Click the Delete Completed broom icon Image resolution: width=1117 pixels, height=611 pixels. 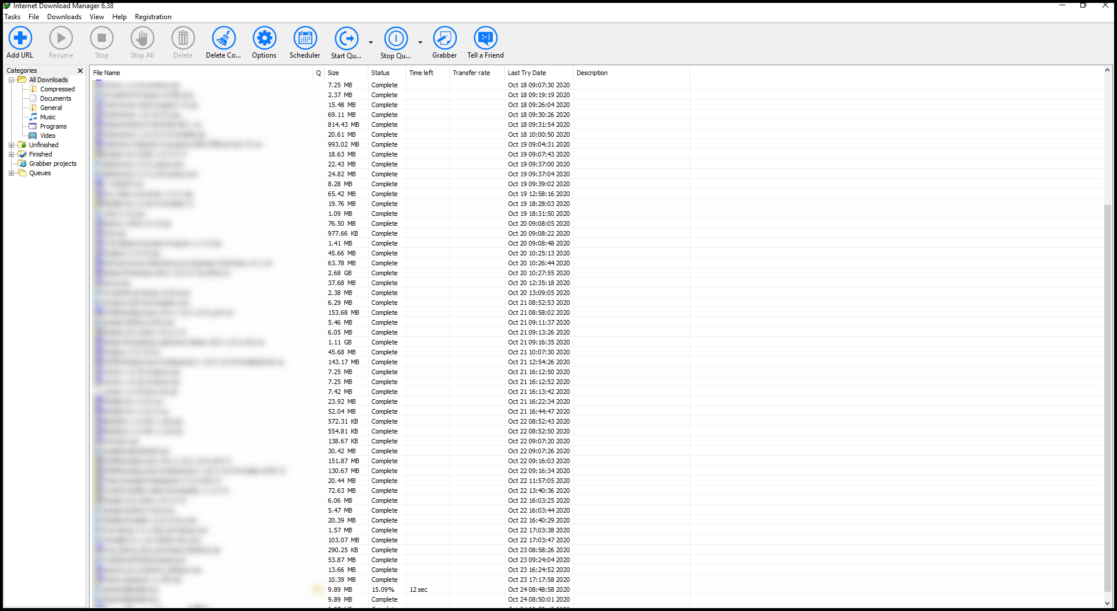(x=224, y=38)
